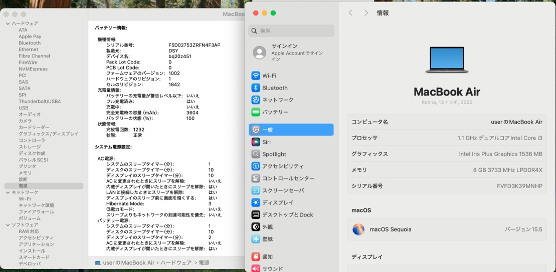Select ストレージ in hardware list
Viewport: 556px width, 272px height.
(x=30, y=147)
